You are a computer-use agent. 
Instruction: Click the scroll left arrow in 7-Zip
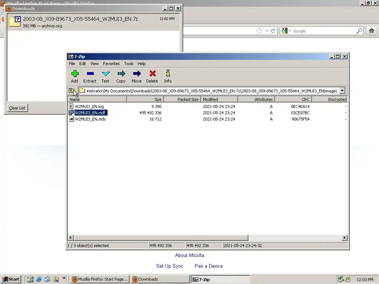70,238
